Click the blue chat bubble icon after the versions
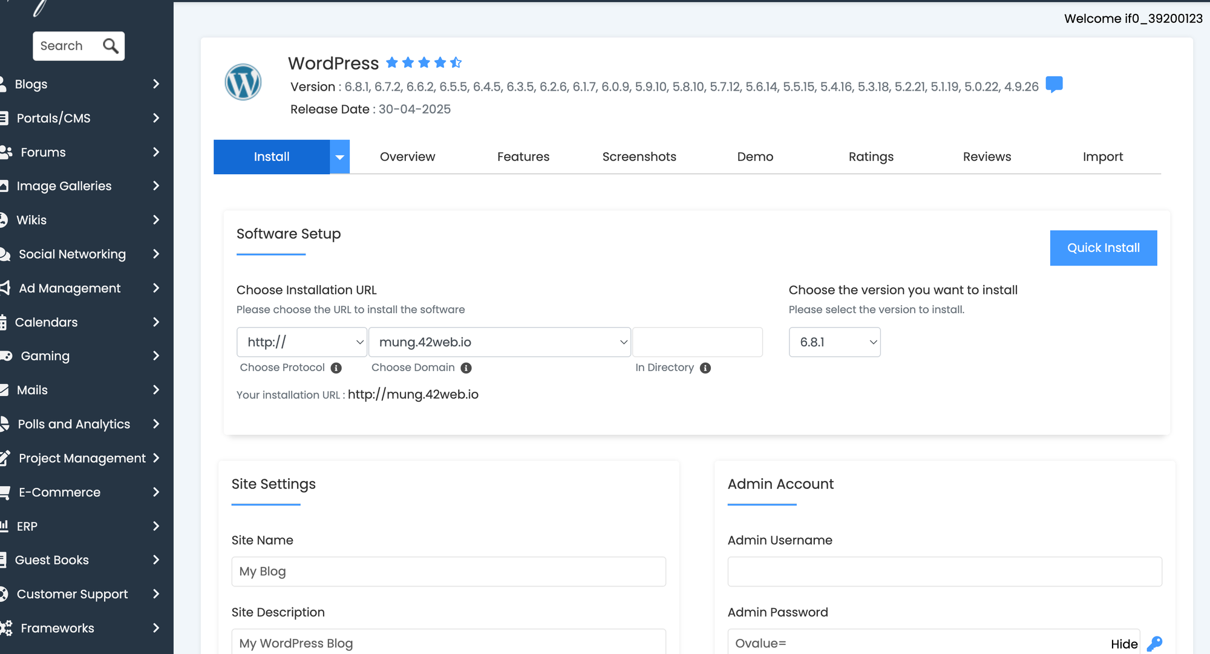 point(1054,84)
